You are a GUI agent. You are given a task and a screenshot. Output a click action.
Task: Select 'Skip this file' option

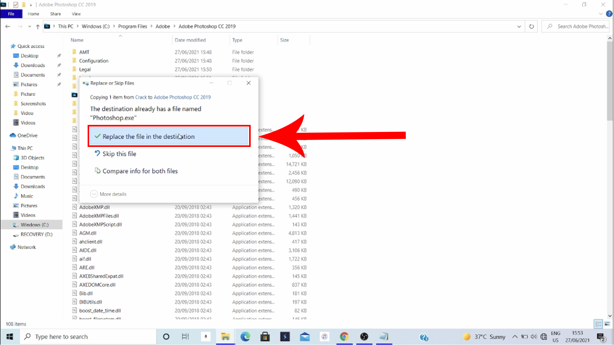(119, 154)
